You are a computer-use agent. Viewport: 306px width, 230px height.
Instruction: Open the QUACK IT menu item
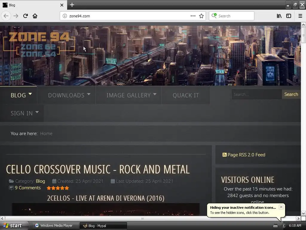(x=186, y=95)
